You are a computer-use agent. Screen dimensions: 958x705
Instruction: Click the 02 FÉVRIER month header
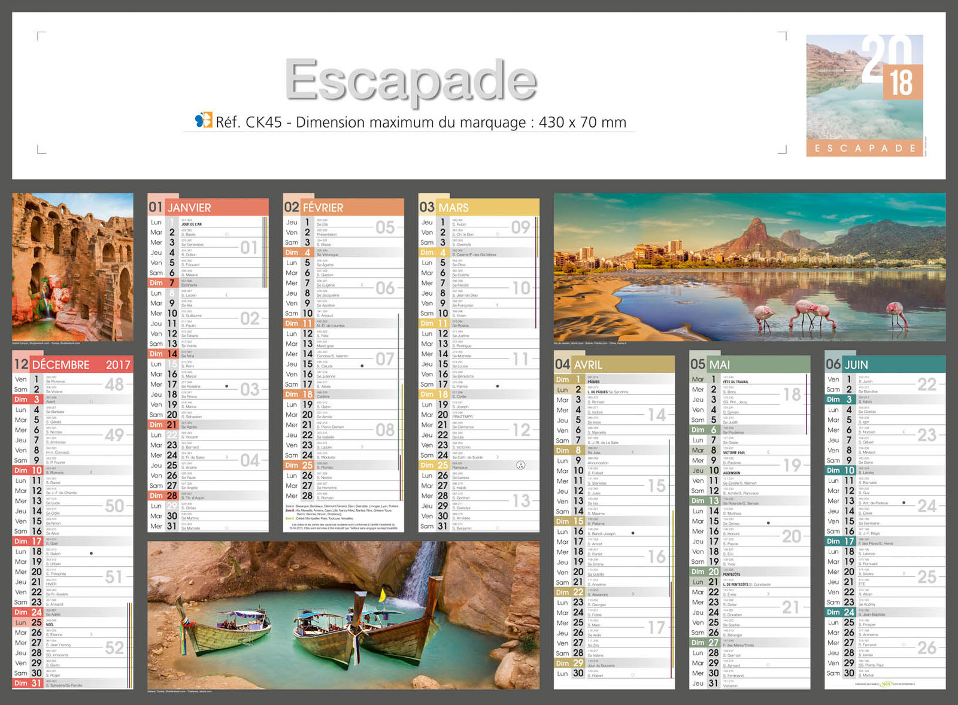click(x=344, y=207)
